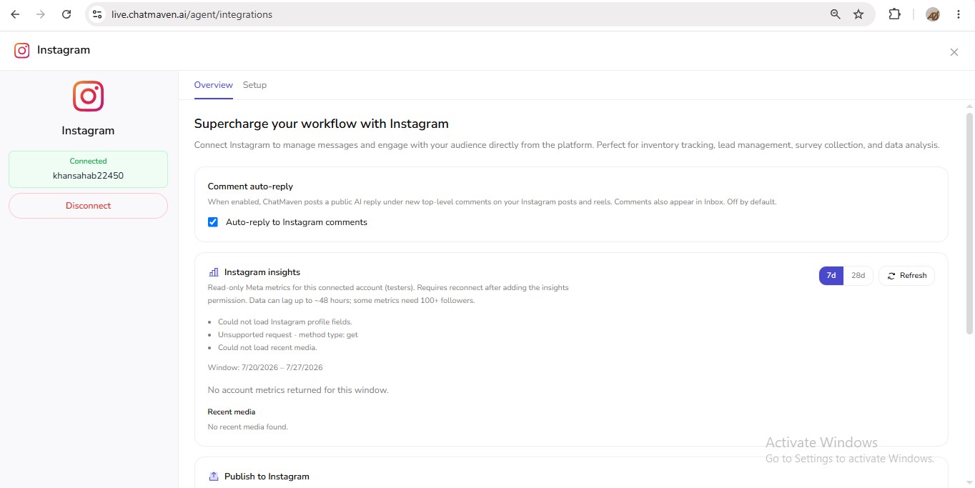This screenshot has width=975, height=488.
Task: Switch insights range to 28d
Action: click(858, 275)
